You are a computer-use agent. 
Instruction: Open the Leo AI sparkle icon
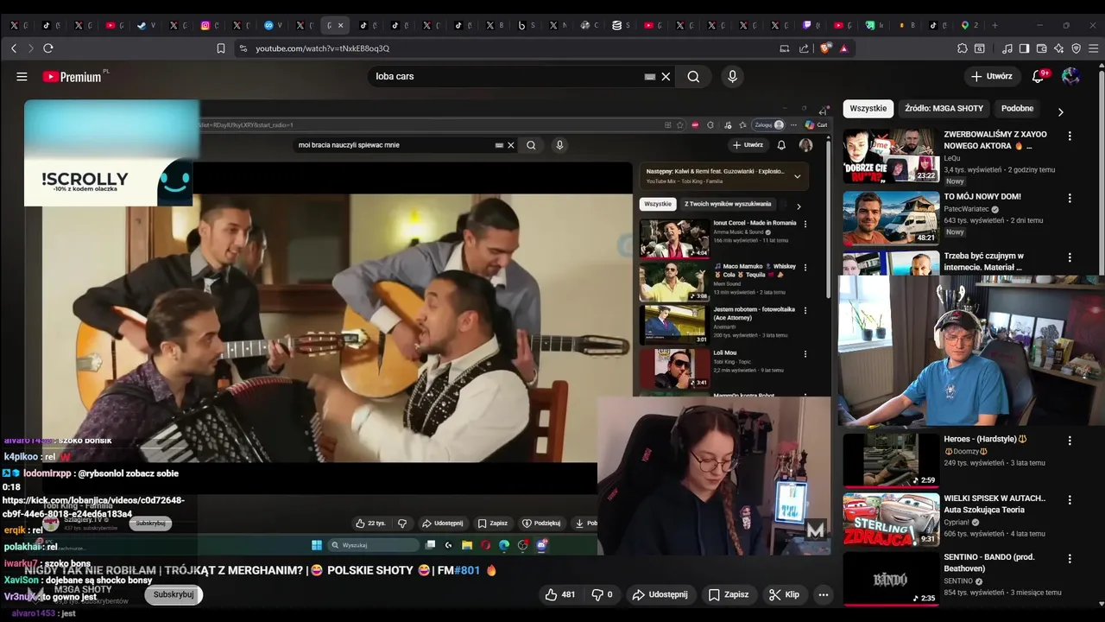[1058, 48]
